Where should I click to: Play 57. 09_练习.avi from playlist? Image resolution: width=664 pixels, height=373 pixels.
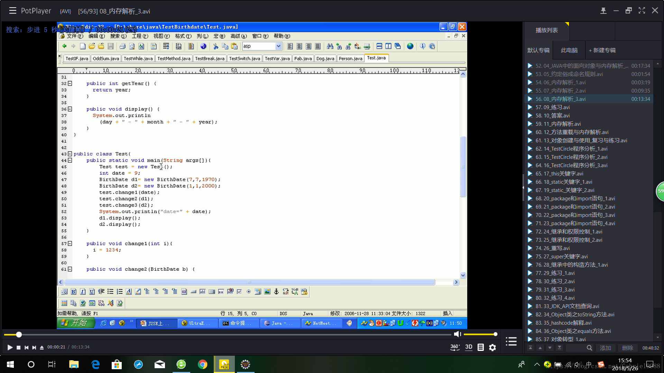click(x=589, y=107)
